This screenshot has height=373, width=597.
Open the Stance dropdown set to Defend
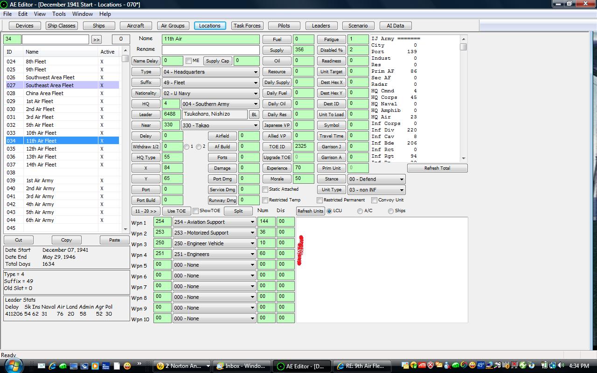coord(376,179)
